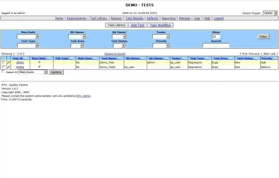Click the edit pencil icon for test 00001
This screenshot has height=178, width=279.
[x=9, y=63]
